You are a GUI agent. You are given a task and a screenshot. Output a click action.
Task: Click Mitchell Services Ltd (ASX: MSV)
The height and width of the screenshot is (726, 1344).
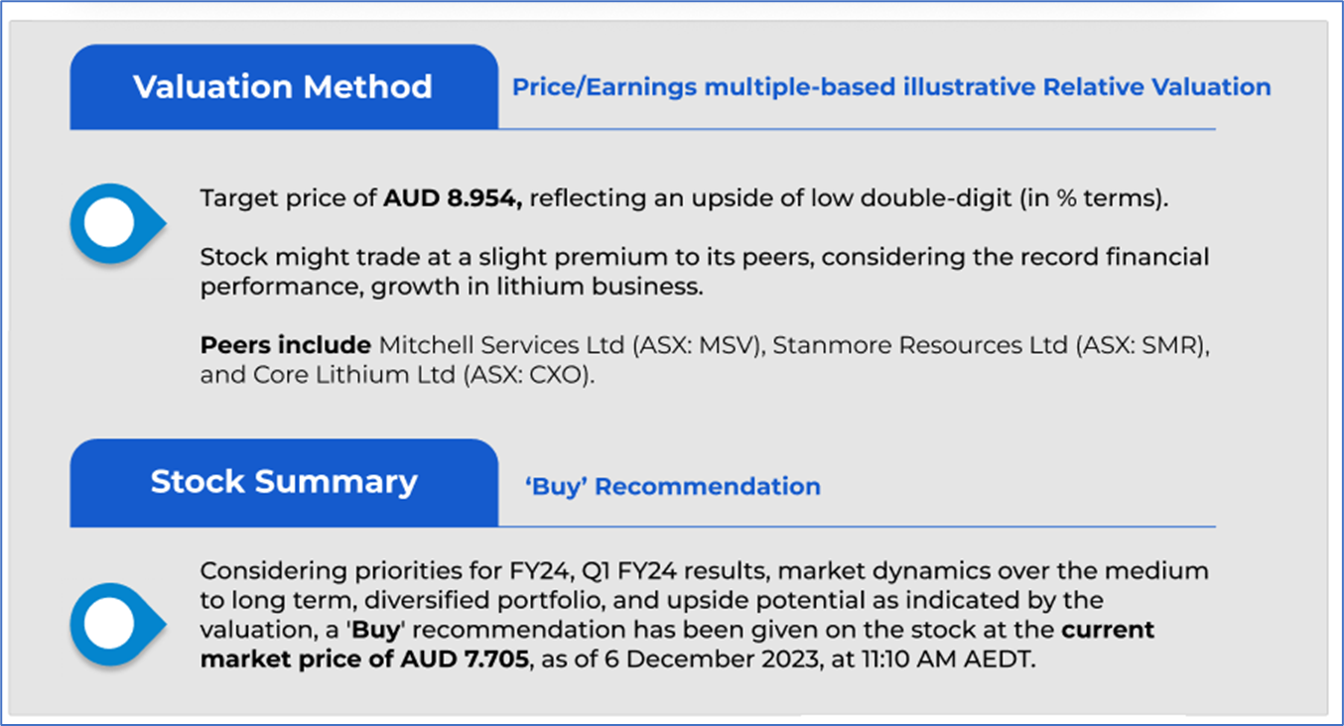pos(569,345)
